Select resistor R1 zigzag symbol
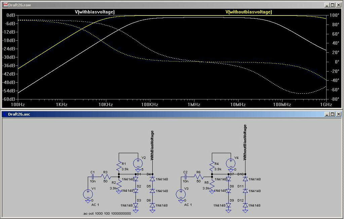The height and width of the screenshot is (219, 344). (x=119, y=166)
